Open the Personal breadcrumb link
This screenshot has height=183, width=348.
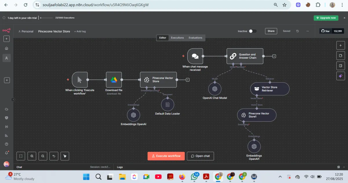[x=26, y=31]
